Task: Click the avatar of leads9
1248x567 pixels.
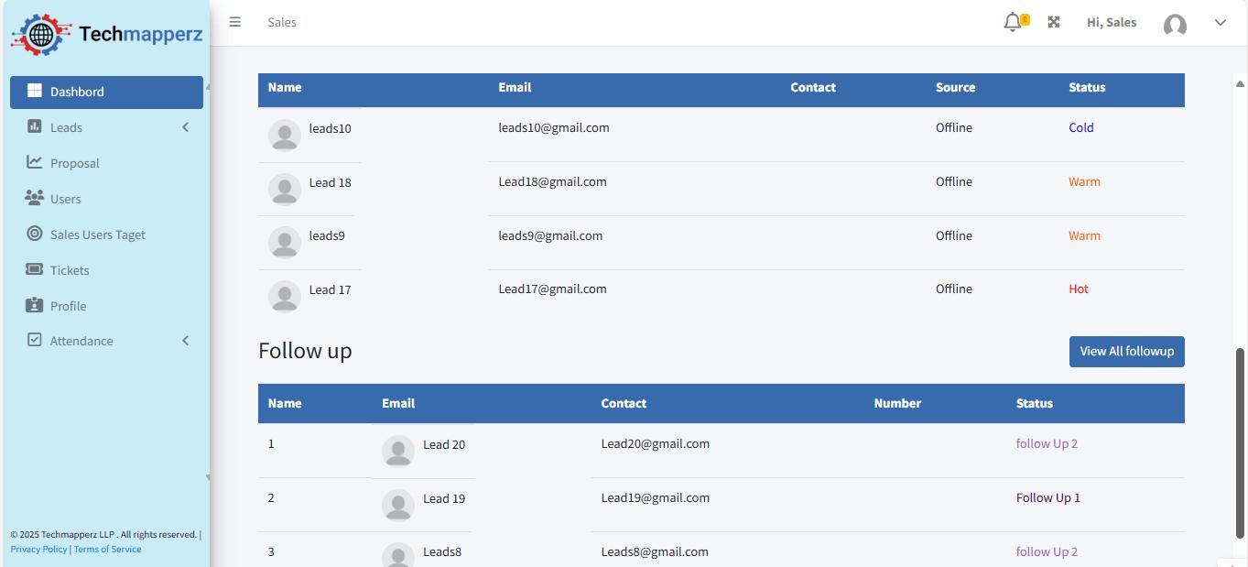Action: [285, 243]
